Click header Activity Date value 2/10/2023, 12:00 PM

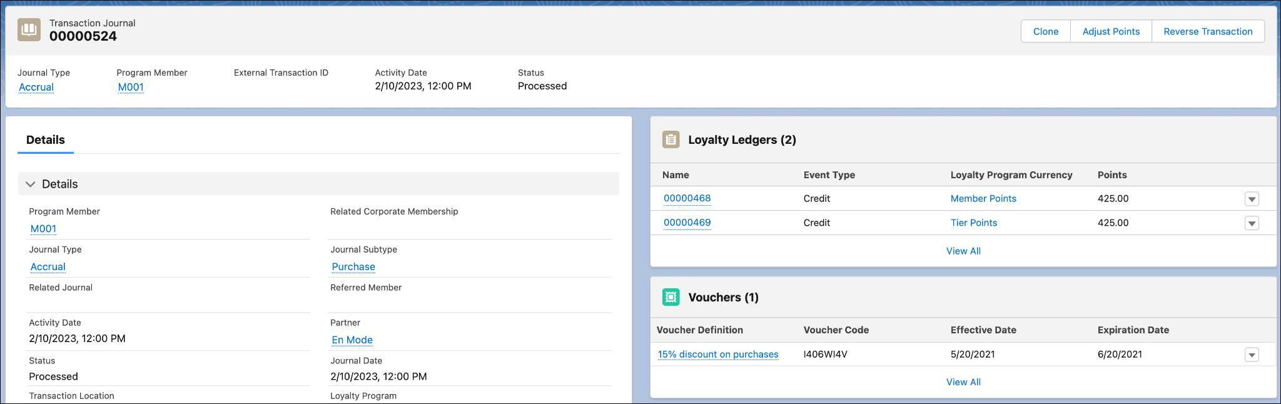pos(423,86)
